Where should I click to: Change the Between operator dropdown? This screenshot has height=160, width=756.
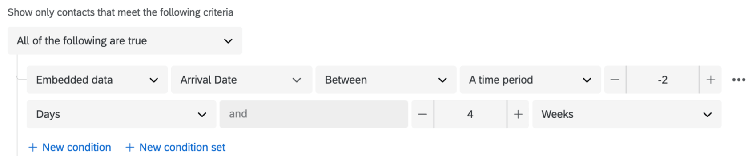coord(386,80)
